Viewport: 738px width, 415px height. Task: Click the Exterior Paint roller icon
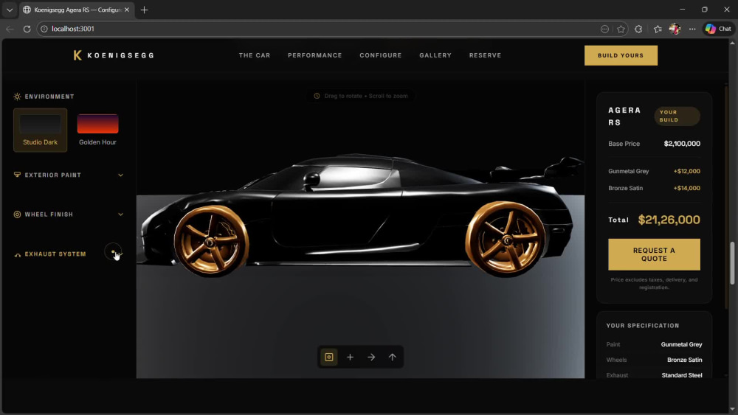point(18,175)
